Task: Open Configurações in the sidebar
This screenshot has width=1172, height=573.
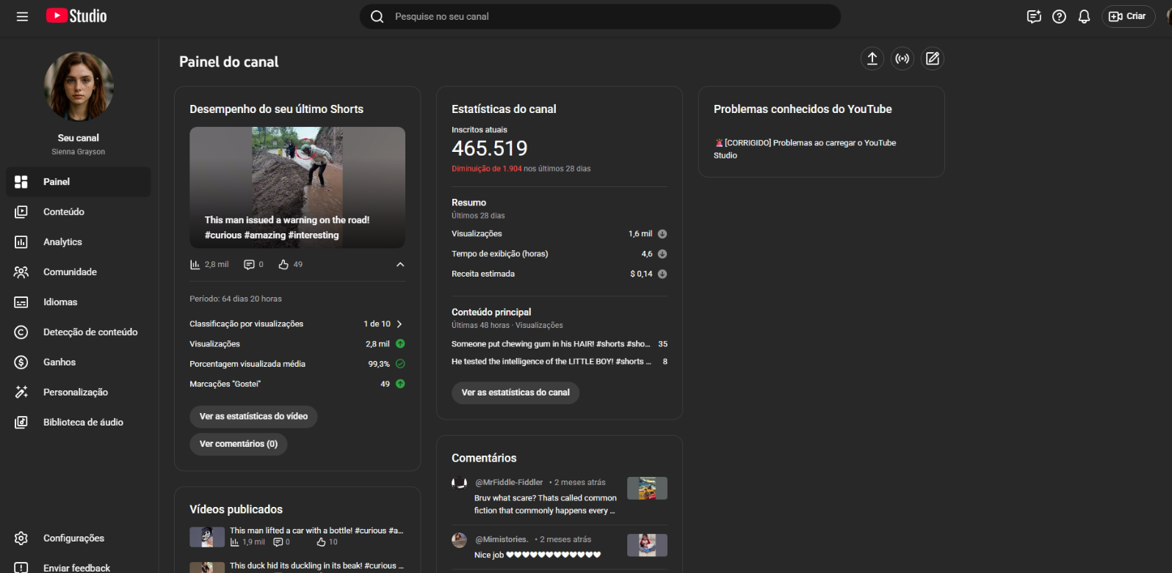Action: coord(73,539)
